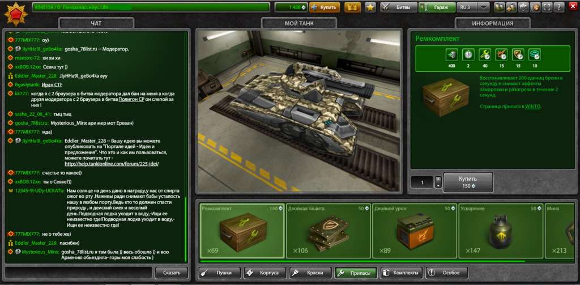
Task: Click the crystal balance 1 488 indicator
Action: [292, 7]
